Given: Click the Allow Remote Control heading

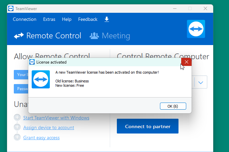Looking at the screenshot, I should point(52,55).
